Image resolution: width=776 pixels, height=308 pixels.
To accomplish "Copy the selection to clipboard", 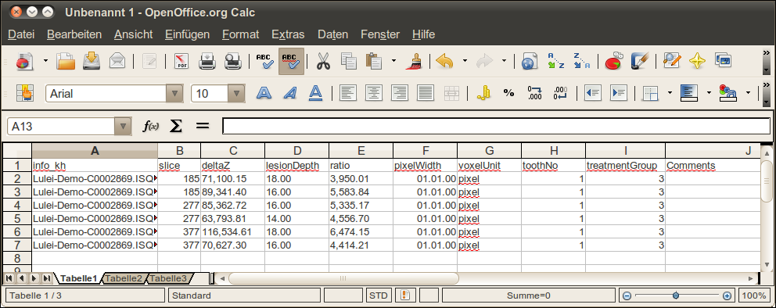I will [349, 61].
